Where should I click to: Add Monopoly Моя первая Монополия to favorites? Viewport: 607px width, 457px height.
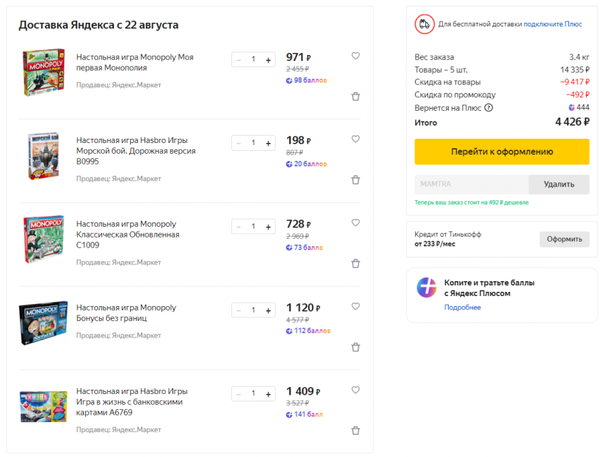click(x=355, y=56)
